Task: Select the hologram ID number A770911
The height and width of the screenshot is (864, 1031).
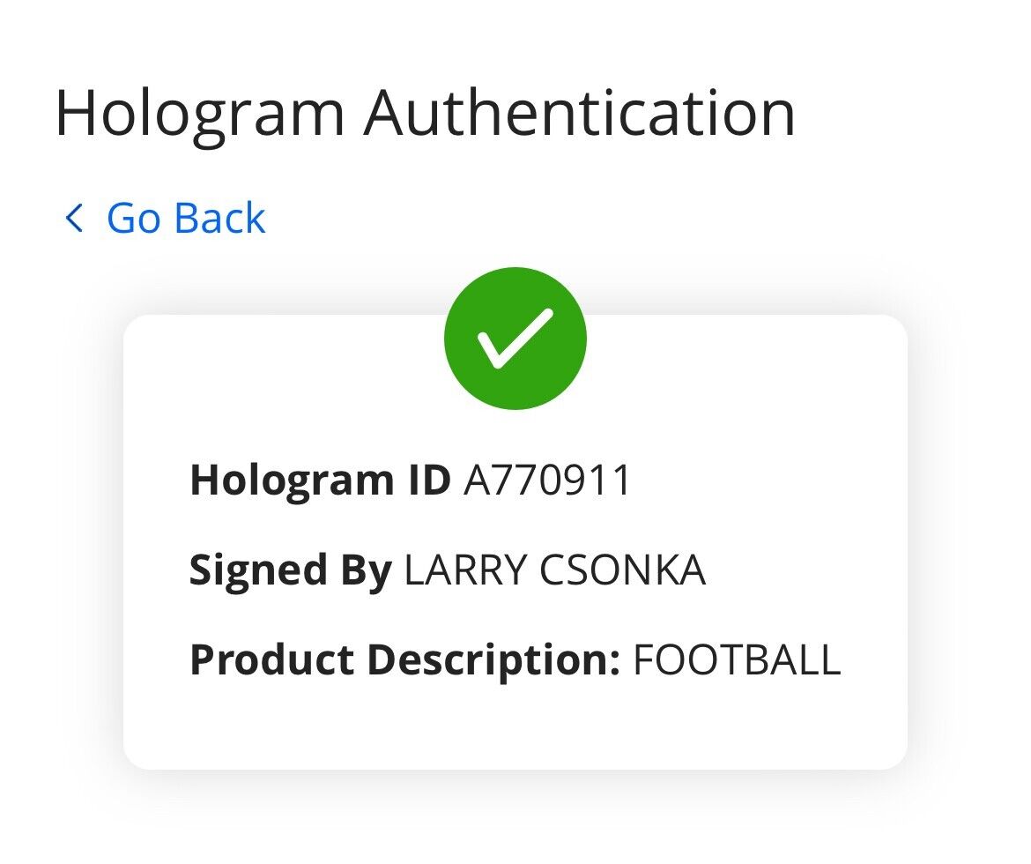Action: pyautogui.click(x=548, y=480)
